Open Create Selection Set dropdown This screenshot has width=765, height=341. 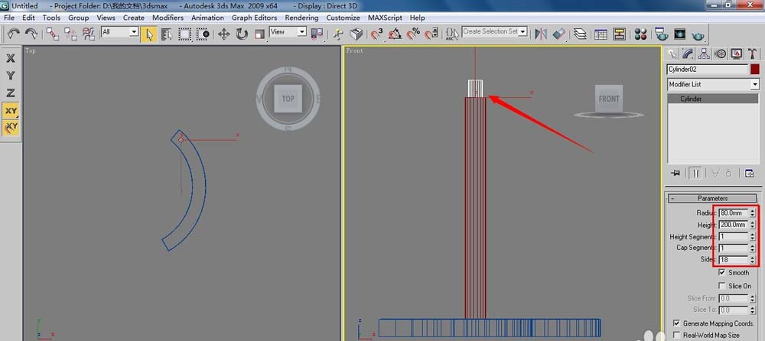(523, 31)
